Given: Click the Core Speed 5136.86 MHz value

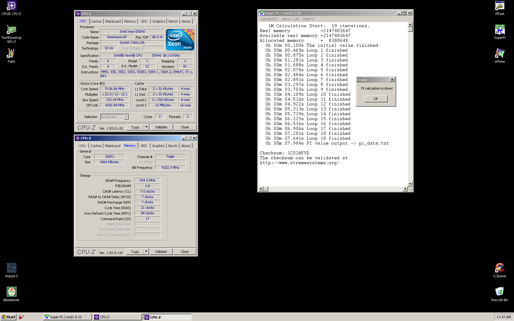Looking at the screenshot, I should tap(115, 89).
